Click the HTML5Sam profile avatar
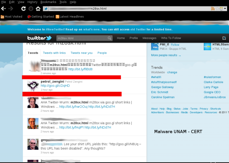 (207, 47)
